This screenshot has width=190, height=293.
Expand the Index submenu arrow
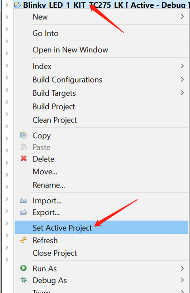[x=182, y=66]
